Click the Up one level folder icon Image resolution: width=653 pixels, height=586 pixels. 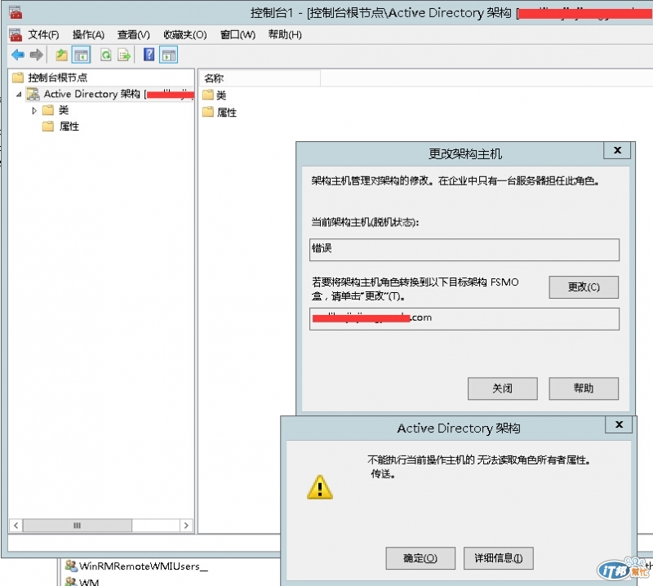coord(62,55)
